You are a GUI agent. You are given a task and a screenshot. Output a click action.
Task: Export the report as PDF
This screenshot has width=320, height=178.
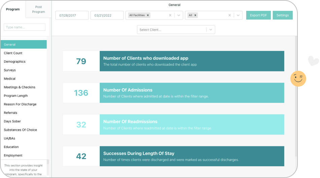tap(258, 16)
